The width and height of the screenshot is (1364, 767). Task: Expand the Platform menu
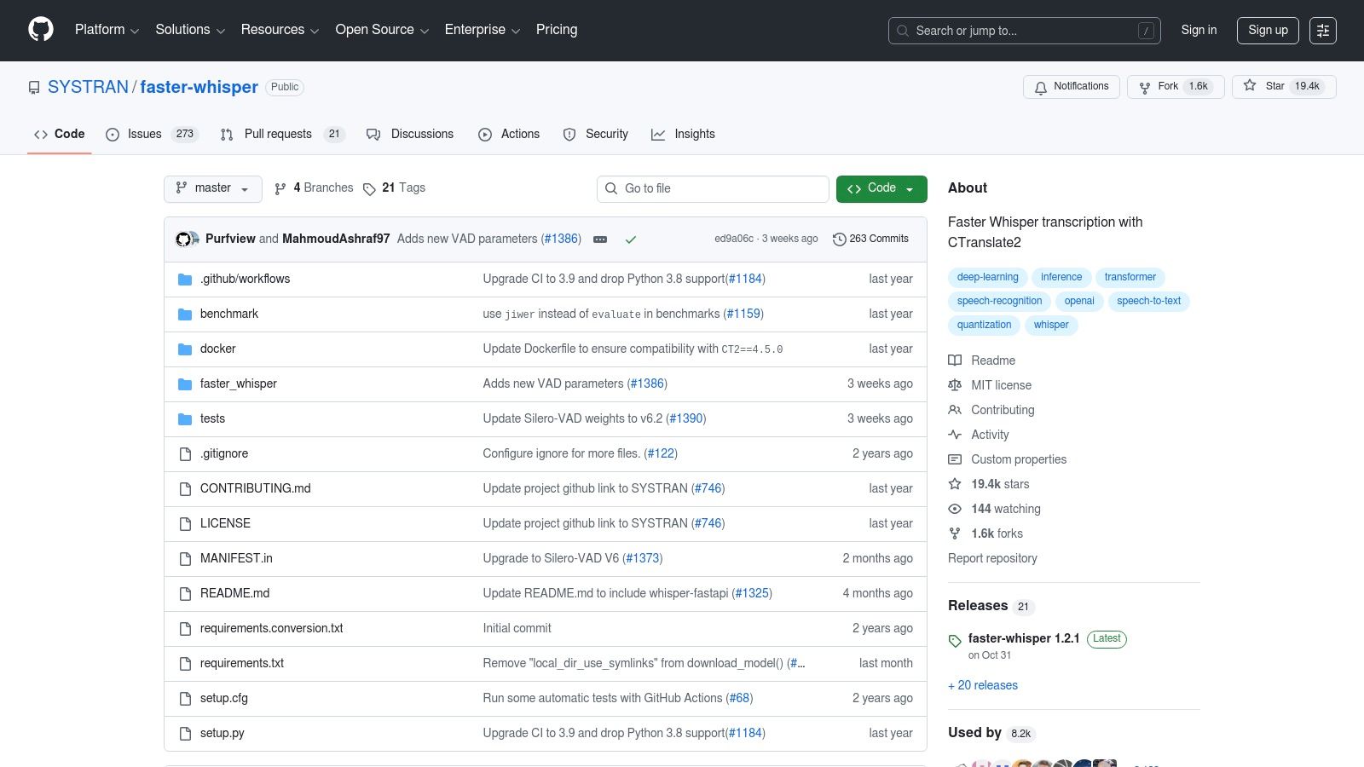[x=107, y=30]
